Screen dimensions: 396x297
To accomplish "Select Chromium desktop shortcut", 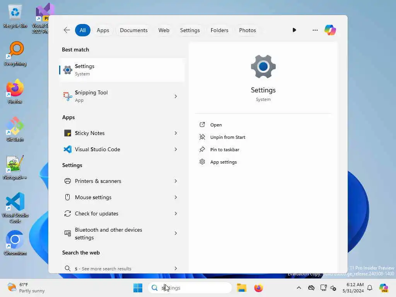I will pos(15,243).
